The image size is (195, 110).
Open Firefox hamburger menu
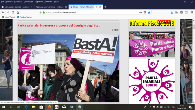(x=192, y=13)
